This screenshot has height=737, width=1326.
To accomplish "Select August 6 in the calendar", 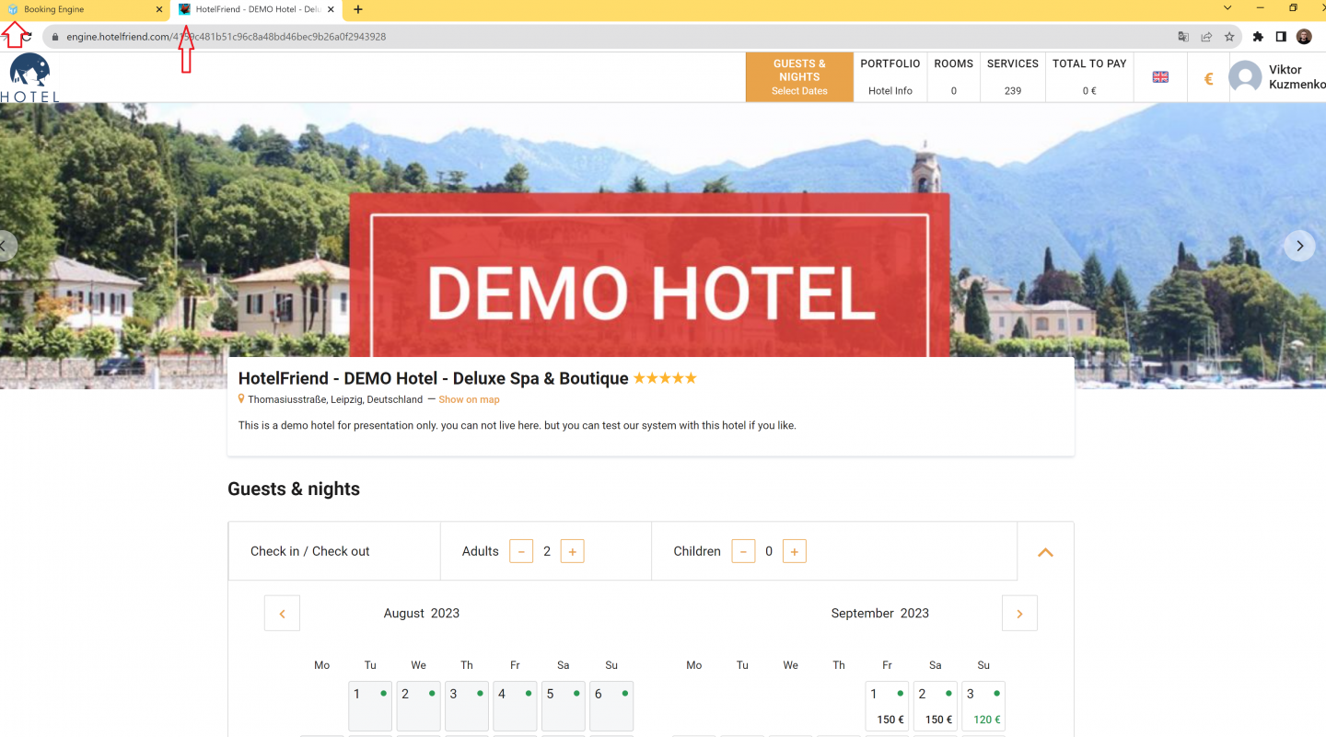I will point(611,707).
